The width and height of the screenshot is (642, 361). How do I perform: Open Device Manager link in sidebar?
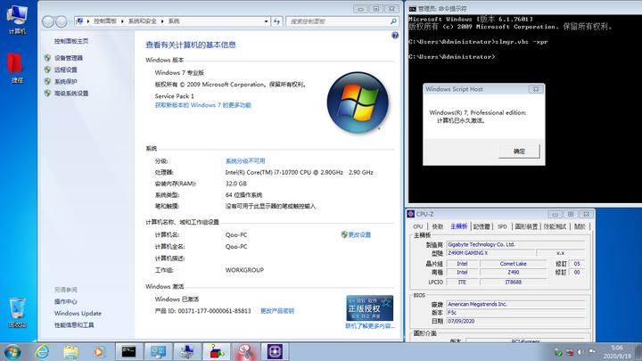point(69,58)
